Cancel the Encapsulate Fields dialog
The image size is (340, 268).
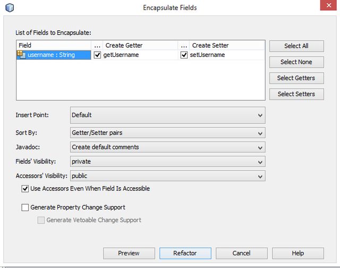click(241, 253)
